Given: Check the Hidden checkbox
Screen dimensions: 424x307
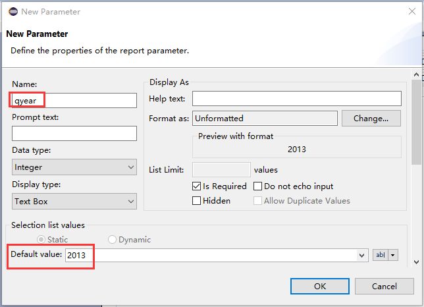Looking at the screenshot, I should pyautogui.click(x=197, y=200).
